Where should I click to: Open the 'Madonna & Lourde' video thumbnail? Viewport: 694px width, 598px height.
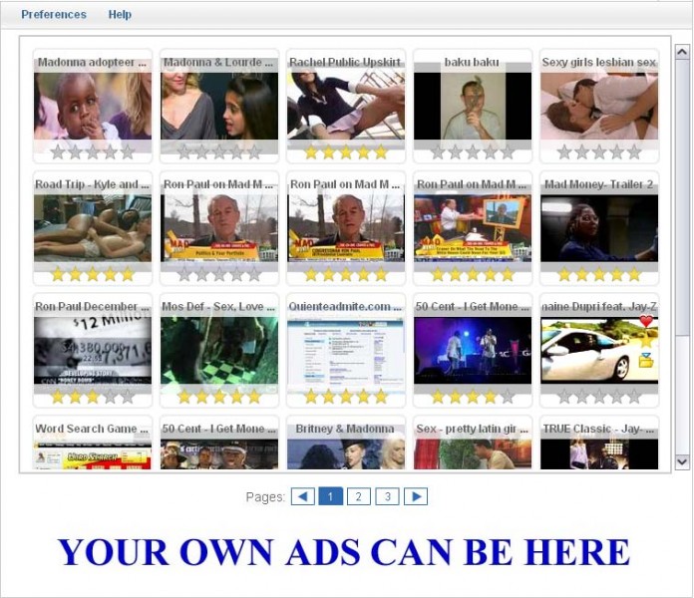[219, 107]
